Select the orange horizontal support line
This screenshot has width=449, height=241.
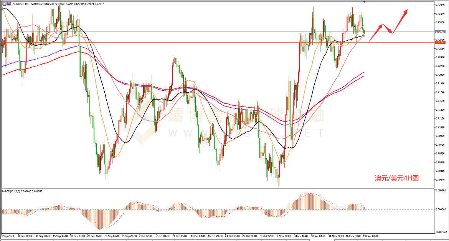tap(192, 42)
